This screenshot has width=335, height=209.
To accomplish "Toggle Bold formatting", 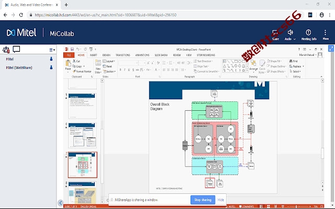I will (x=120, y=69).
